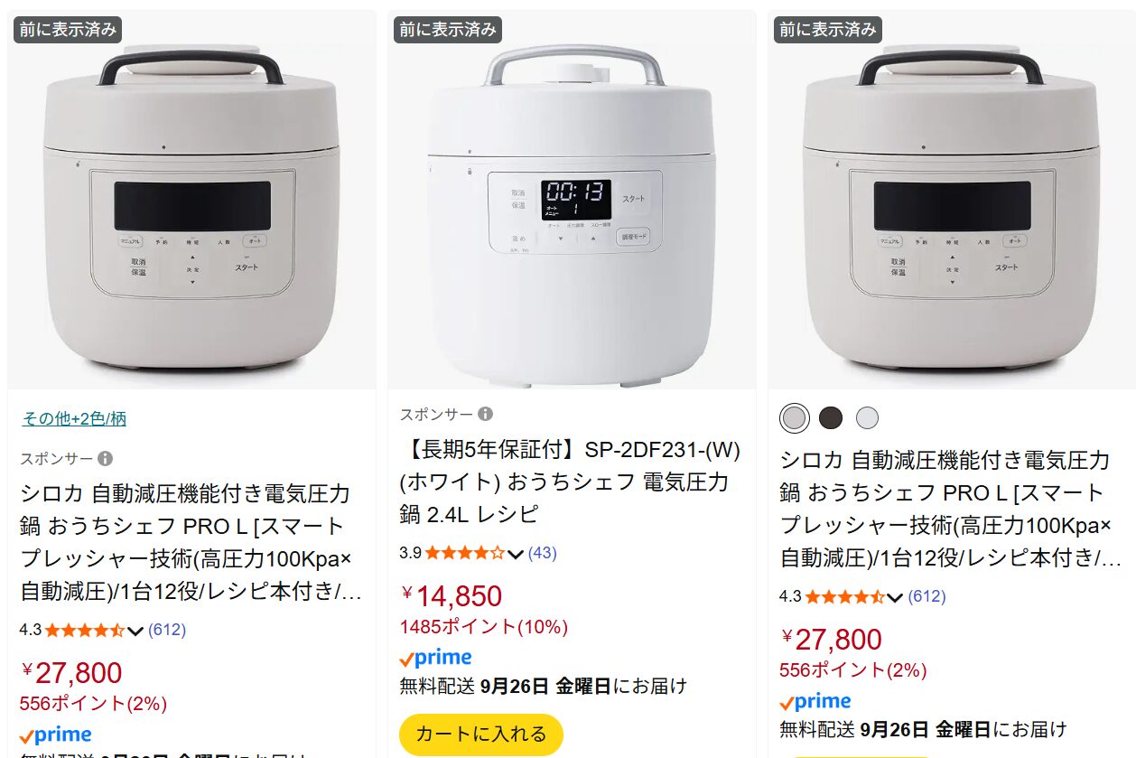The image size is (1136, 758).
Task: Click the prime logo on the third product
Action: pyautogui.click(x=815, y=702)
